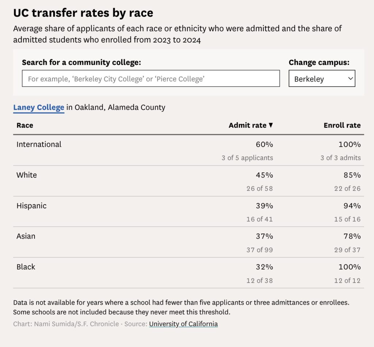374x347 pixels.
Task: Click the 60% admit rate value
Action: (x=264, y=144)
